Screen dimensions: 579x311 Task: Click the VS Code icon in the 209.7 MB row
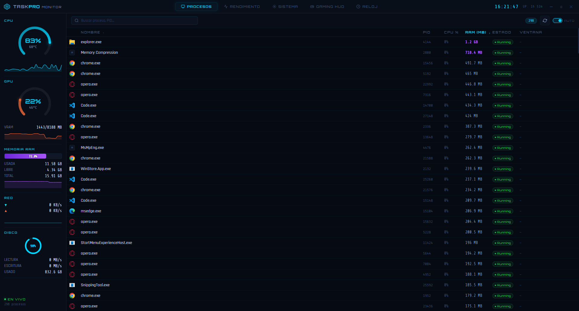click(x=72, y=200)
